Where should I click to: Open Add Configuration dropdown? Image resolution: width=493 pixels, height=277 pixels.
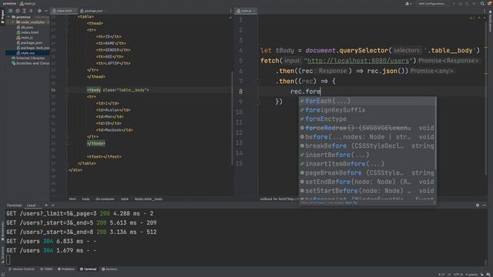[x=432, y=3]
